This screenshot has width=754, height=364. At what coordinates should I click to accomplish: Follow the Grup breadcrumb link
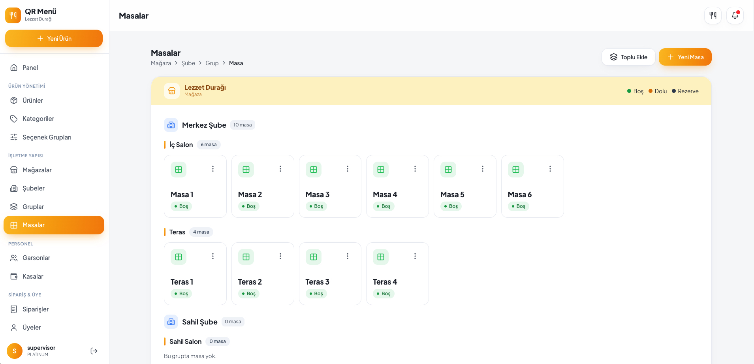[x=212, y=63]
